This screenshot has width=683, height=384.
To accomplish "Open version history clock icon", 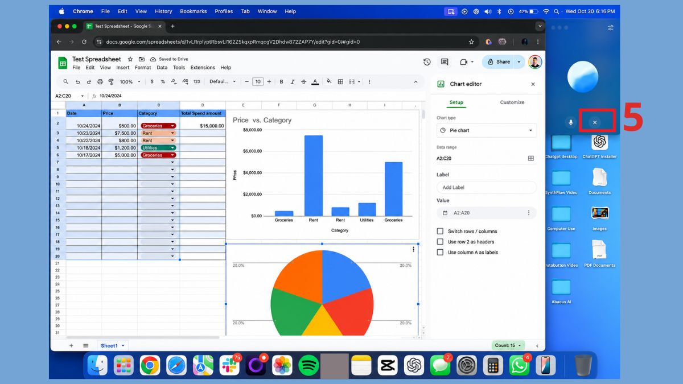I will pyautogui.click(x=427, y=62).
